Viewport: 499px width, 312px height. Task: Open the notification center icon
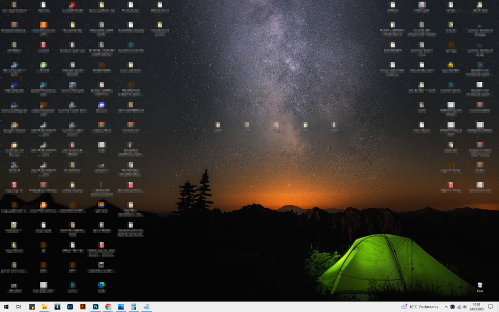click(x=491, y=307)
